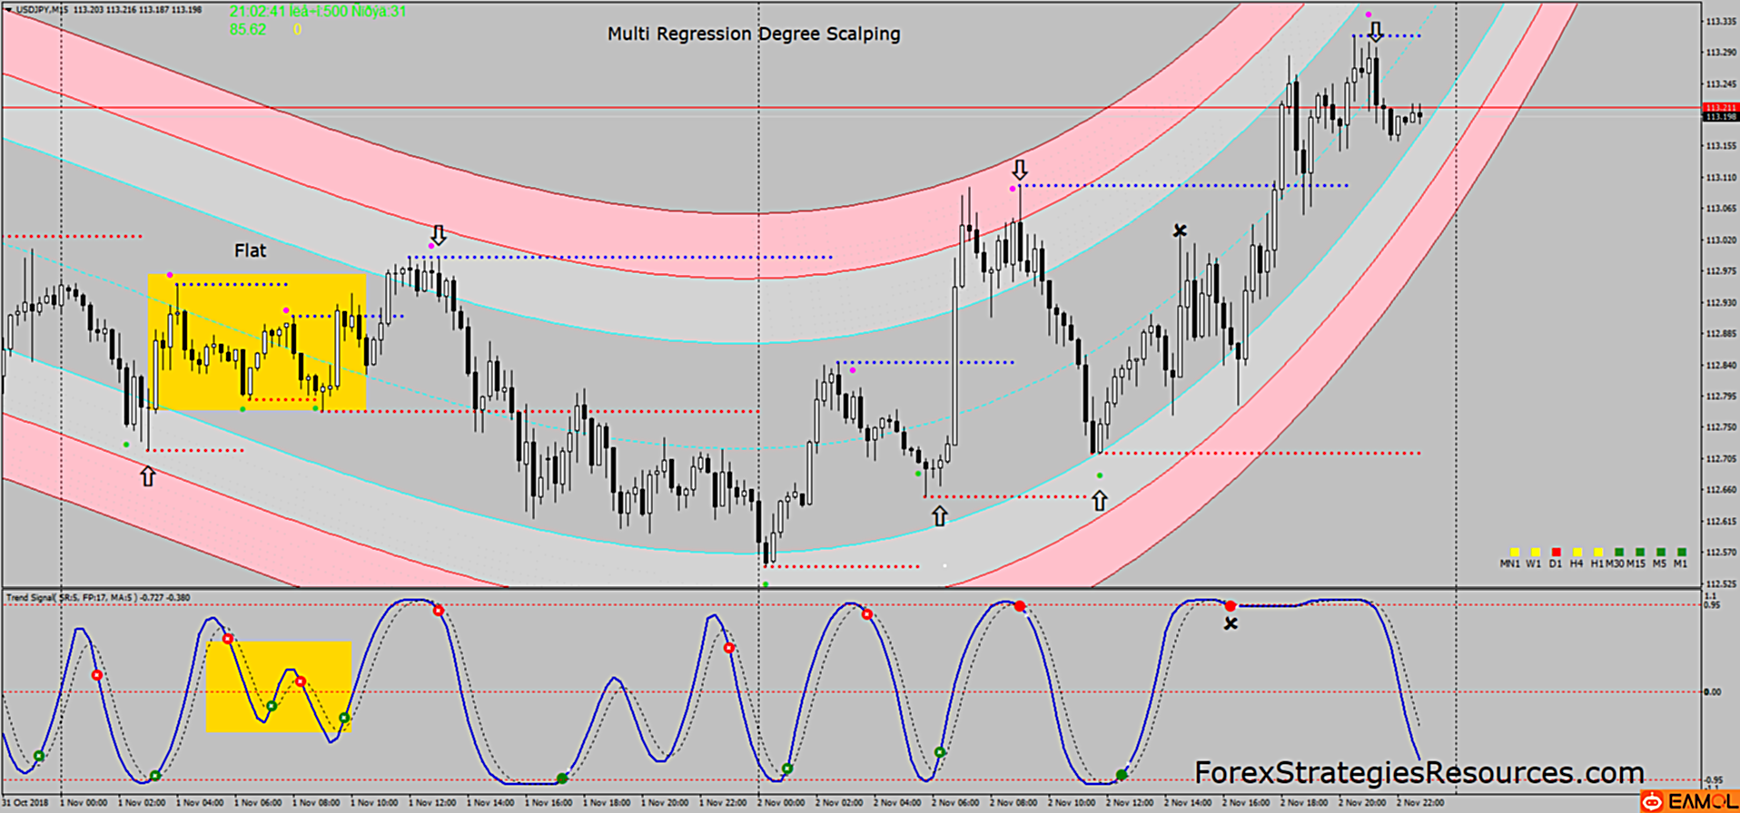
Task: Click the black 113.198 current price tag
Action: pos(1720,117)
